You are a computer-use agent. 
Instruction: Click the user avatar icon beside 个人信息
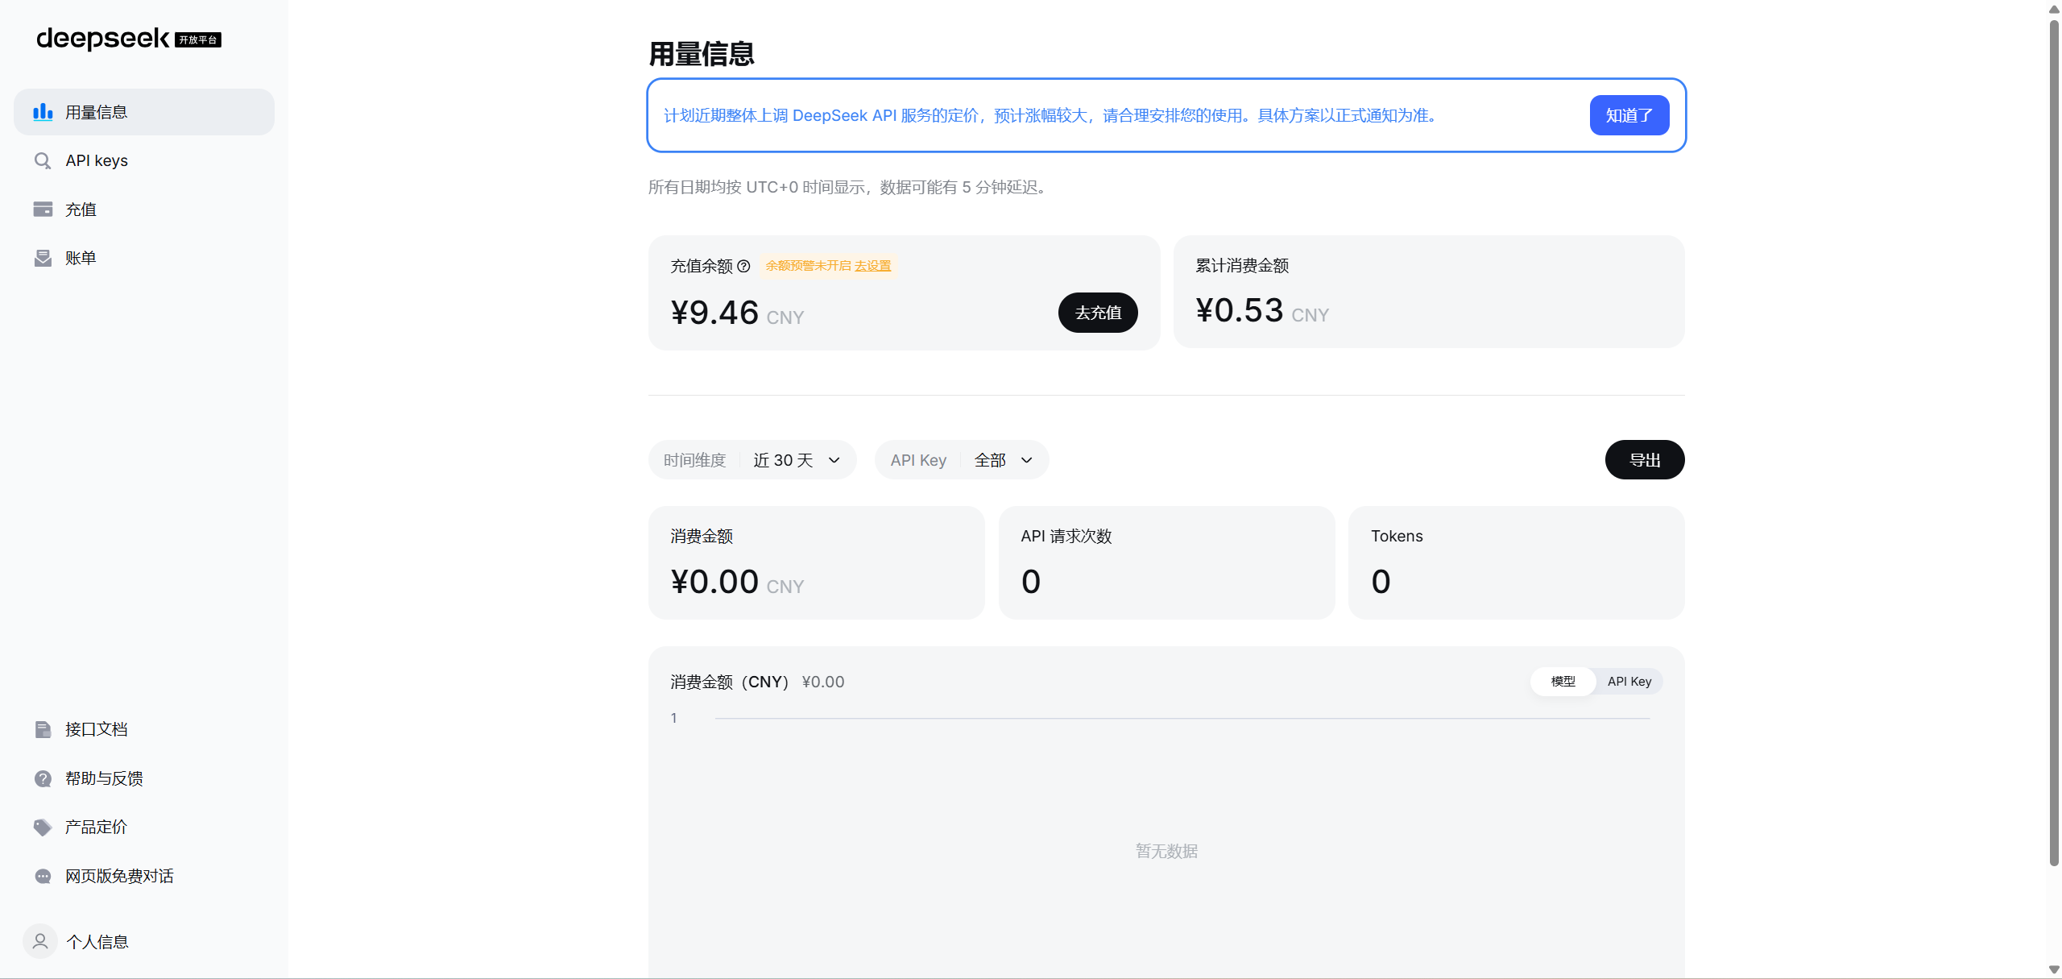40,941
